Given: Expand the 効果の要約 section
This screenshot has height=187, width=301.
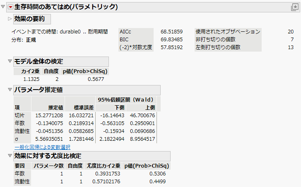Looking at the screenshot, I should 10,19.
